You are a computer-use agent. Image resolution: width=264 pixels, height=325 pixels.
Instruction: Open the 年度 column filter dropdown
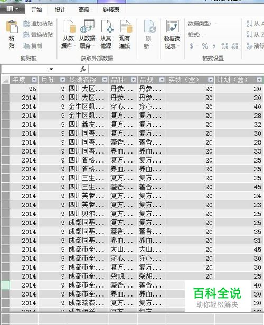pos(34,80)
